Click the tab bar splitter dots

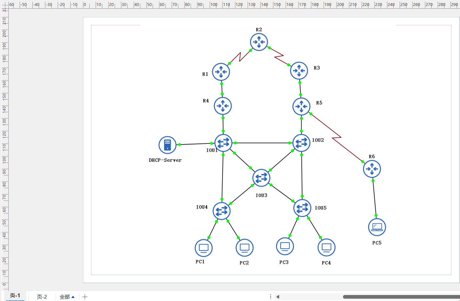click(x=271, y=297)
